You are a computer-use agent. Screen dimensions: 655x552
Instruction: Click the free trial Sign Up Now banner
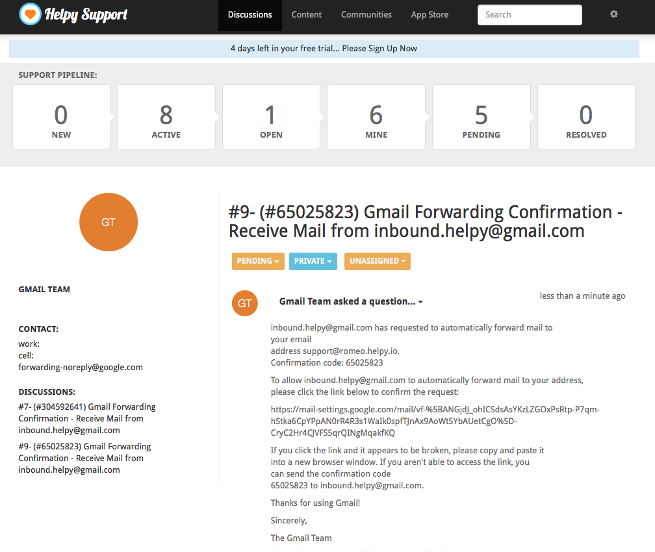tap(324, 49)
